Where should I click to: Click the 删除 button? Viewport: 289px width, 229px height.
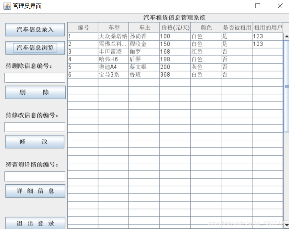pos(35,92)
